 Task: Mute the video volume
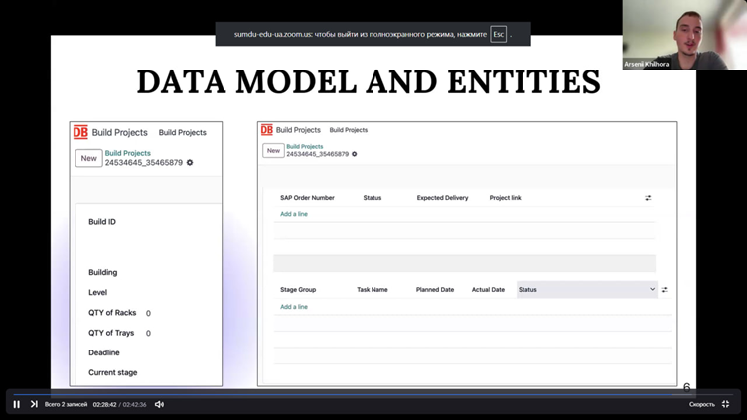[159, 404]
